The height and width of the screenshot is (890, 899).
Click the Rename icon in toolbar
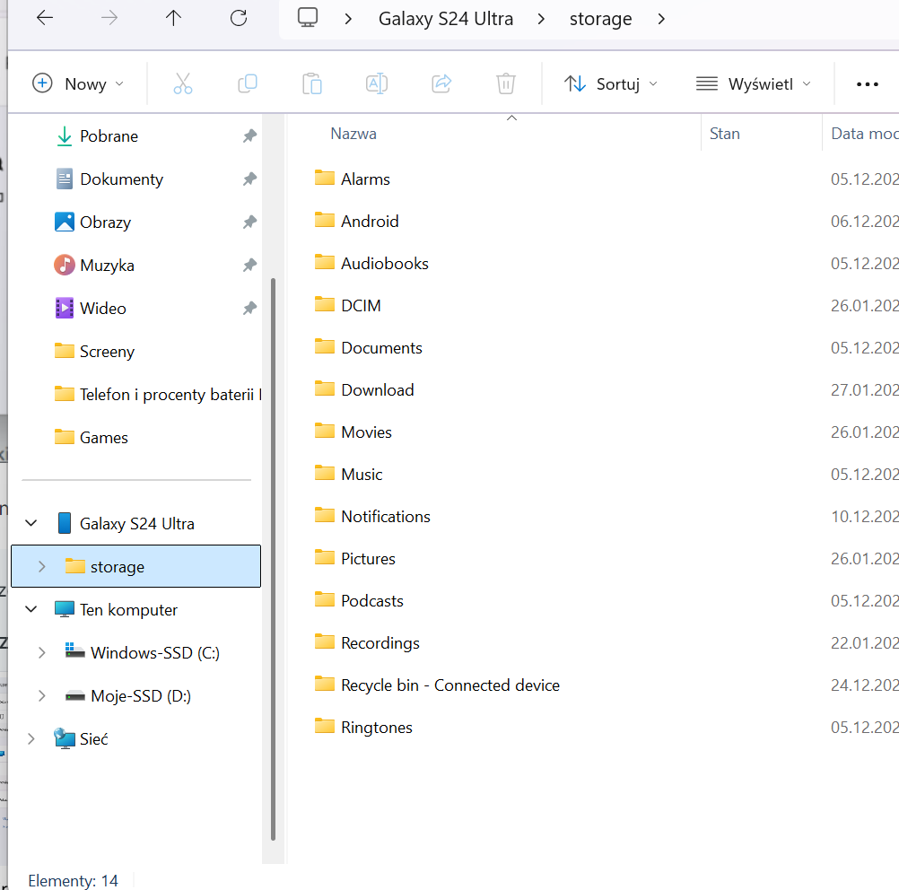377,84
